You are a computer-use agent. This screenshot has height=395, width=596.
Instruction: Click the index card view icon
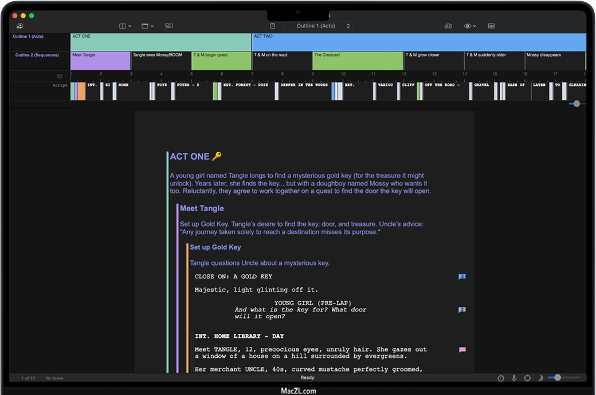[168, 26]
